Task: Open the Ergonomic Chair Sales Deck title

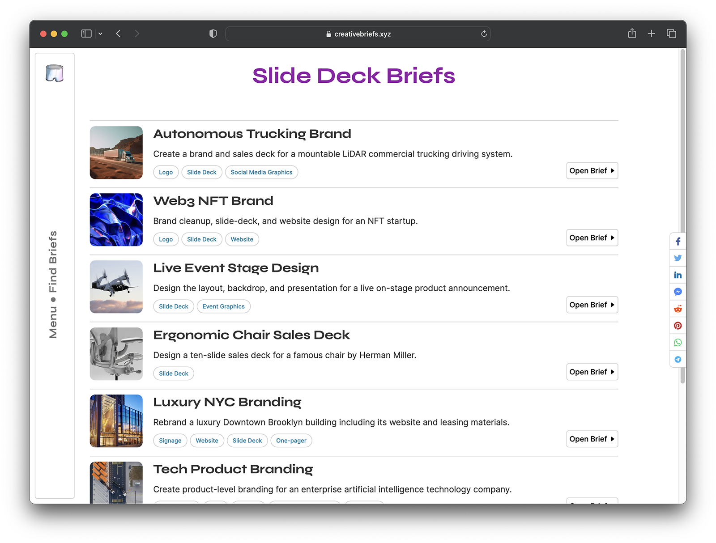Action: pos(252,335)
